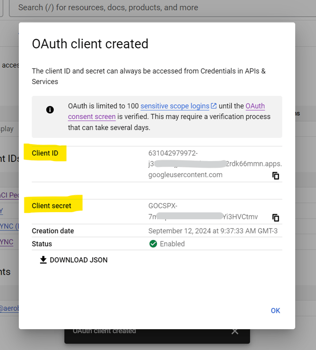316x350 pixels.
Task: Click the OAuth client created dialog heading
Action: [x=90, y=44]
